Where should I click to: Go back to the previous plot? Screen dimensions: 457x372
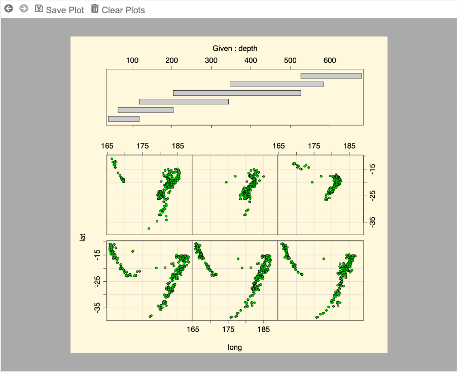click(8, 9)
